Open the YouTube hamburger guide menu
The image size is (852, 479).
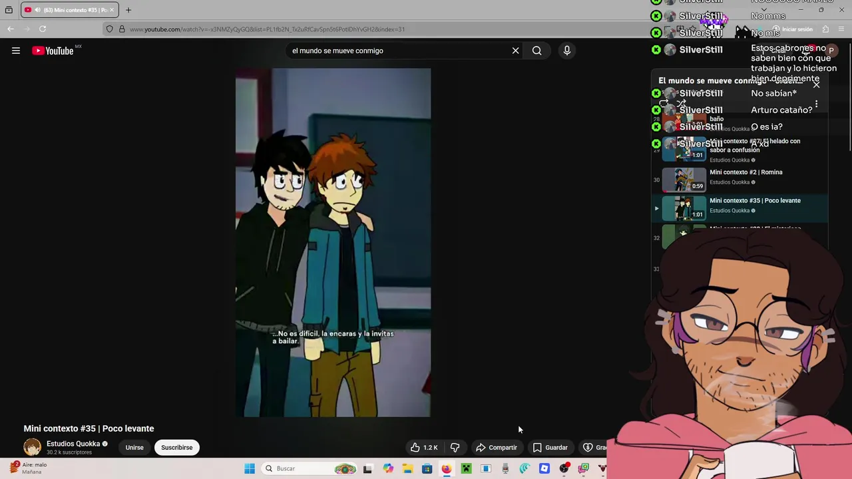click(16, 51)
